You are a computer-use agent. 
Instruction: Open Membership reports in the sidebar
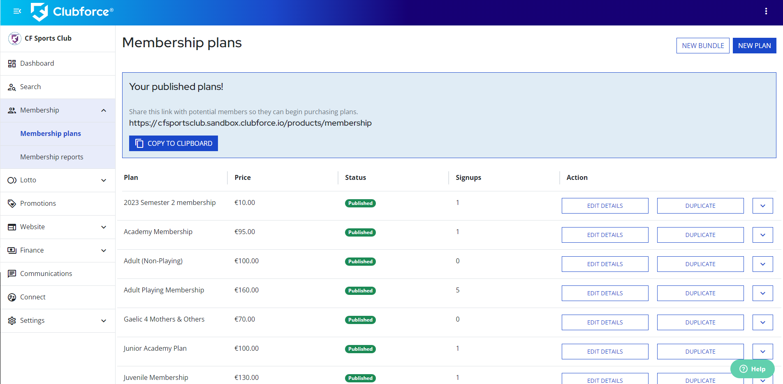tap(58, 157)
